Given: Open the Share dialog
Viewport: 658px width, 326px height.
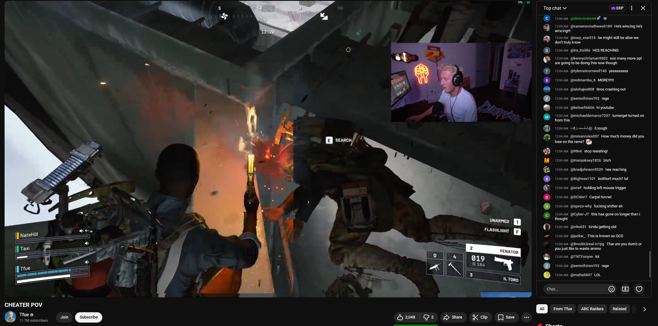Looking at the screenshot, I should pos(453,317).
